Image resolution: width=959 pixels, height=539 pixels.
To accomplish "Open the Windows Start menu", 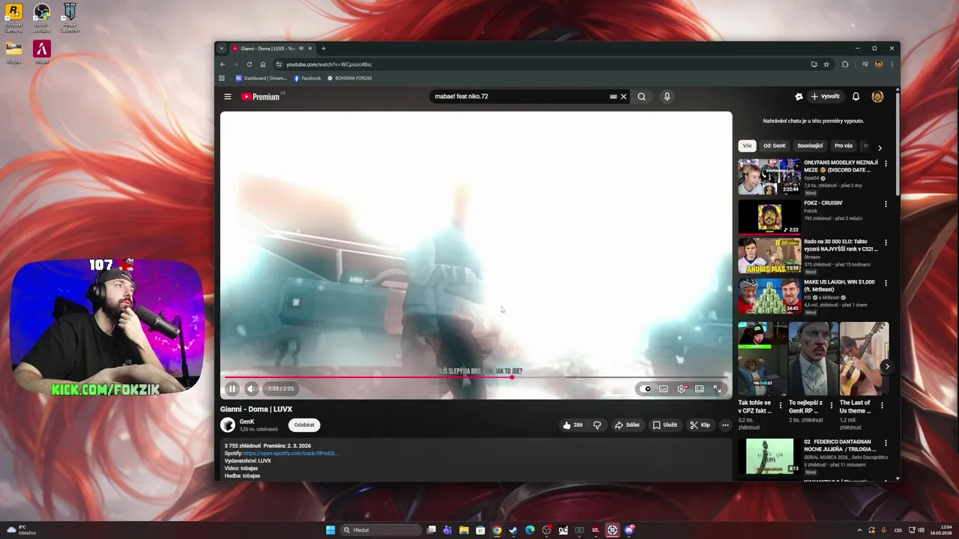I will click(x=330, y=530).
